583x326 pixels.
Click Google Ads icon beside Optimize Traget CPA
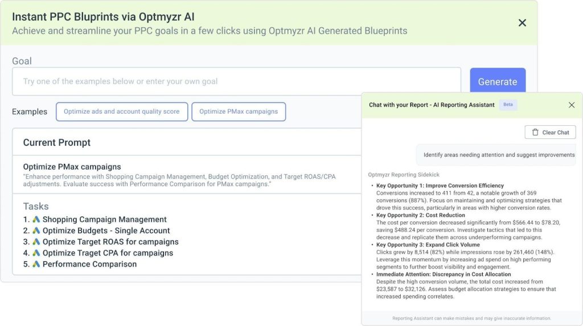click(x=36, y=253)
